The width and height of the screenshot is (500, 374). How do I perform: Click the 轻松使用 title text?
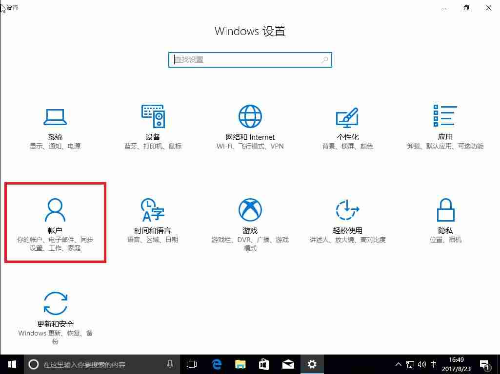pos(348,230)
